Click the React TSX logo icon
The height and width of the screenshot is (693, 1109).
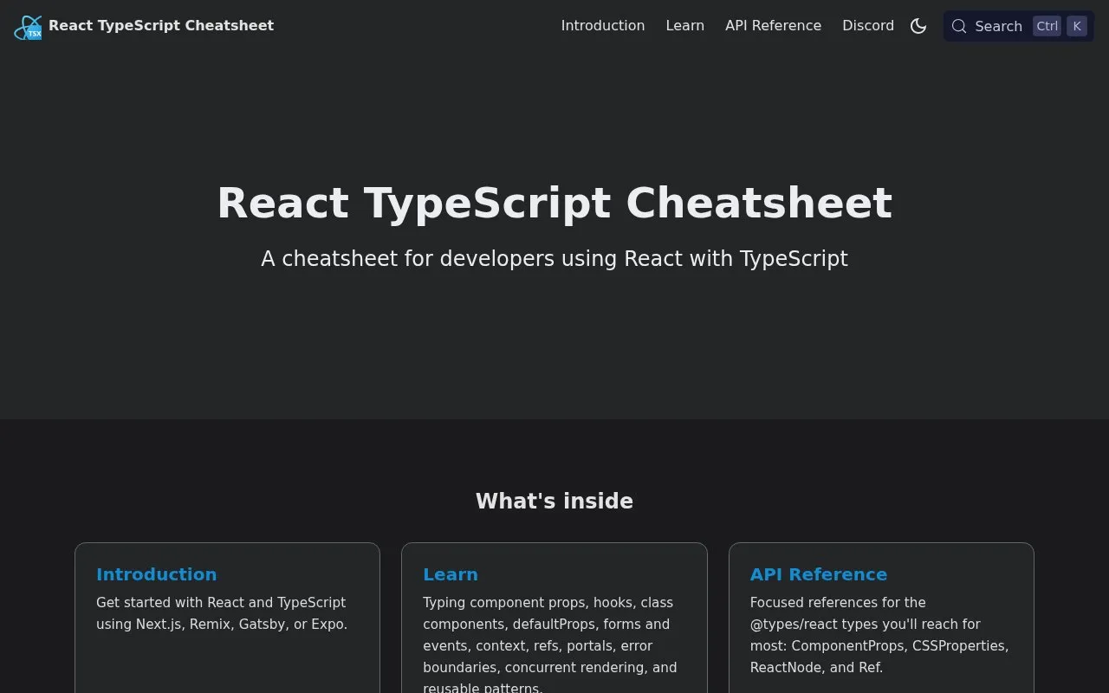(x=28, y=27)
